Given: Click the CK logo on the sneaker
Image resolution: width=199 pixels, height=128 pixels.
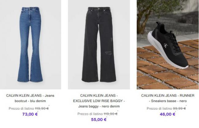Looking at the screenshot, I should (x=166, y=46).
